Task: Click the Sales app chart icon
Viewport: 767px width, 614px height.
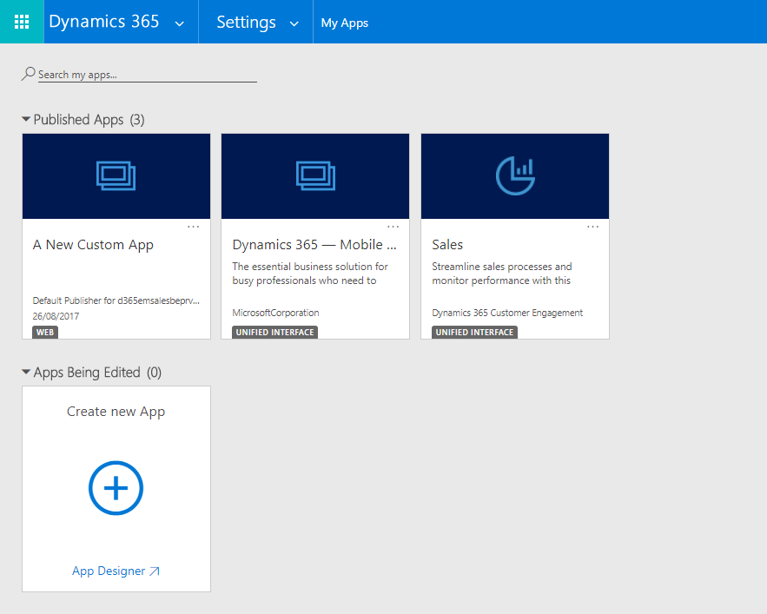Action: (x=515, y=175)
